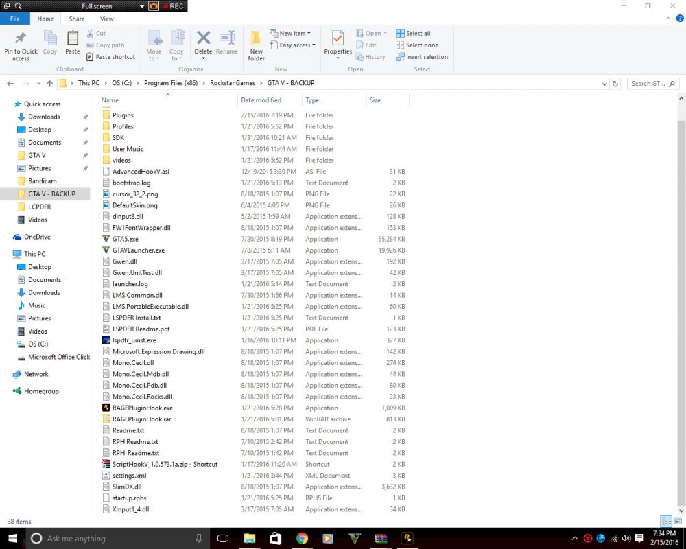Open Action Center notifications icon
Viewport: 686px width, 549px height.
(x=639, y=538)
